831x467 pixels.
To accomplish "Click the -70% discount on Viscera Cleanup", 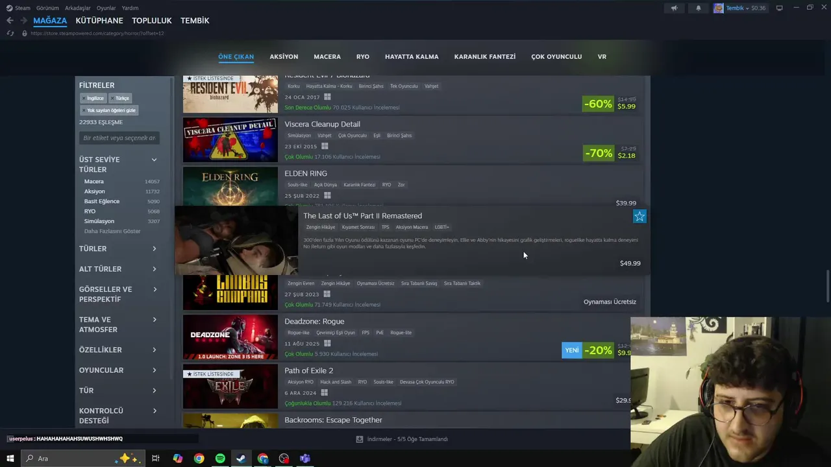I will pos(598,153).
